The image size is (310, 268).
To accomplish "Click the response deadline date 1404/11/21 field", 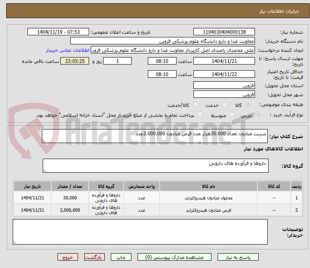I will [x=224, y=61].
